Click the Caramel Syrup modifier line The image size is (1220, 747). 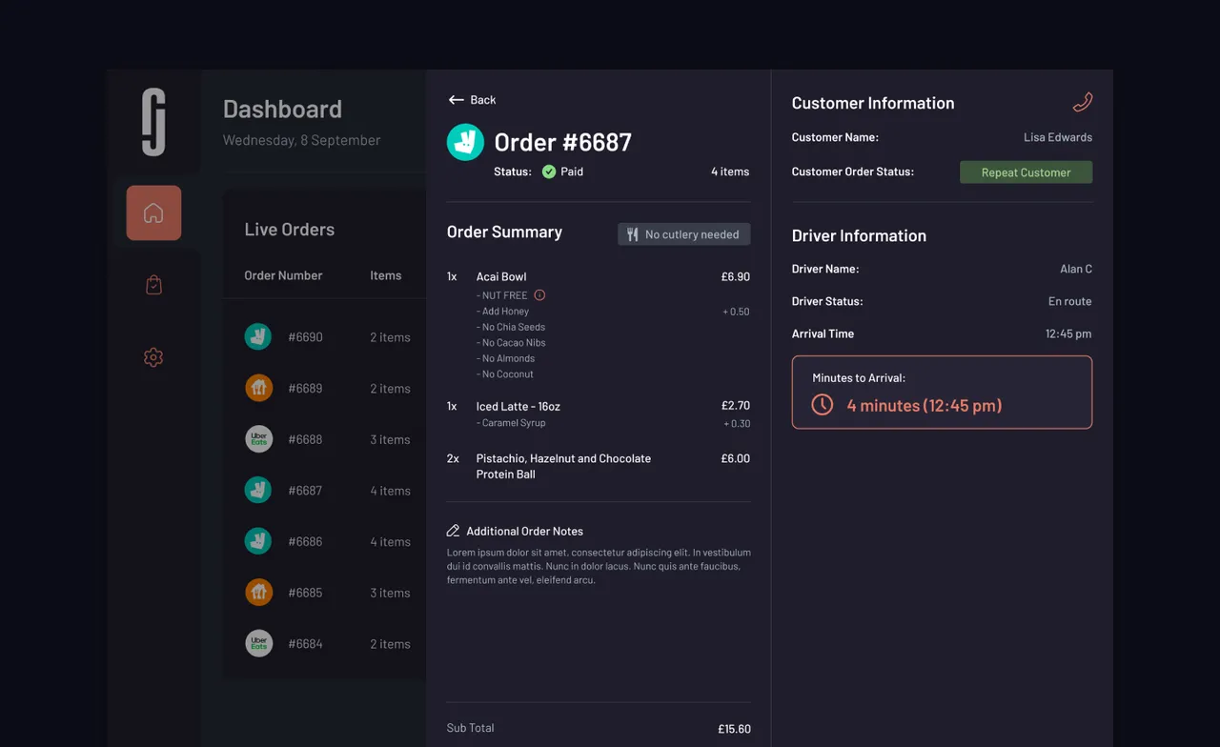pyautogui.click(x=511, y=423)
